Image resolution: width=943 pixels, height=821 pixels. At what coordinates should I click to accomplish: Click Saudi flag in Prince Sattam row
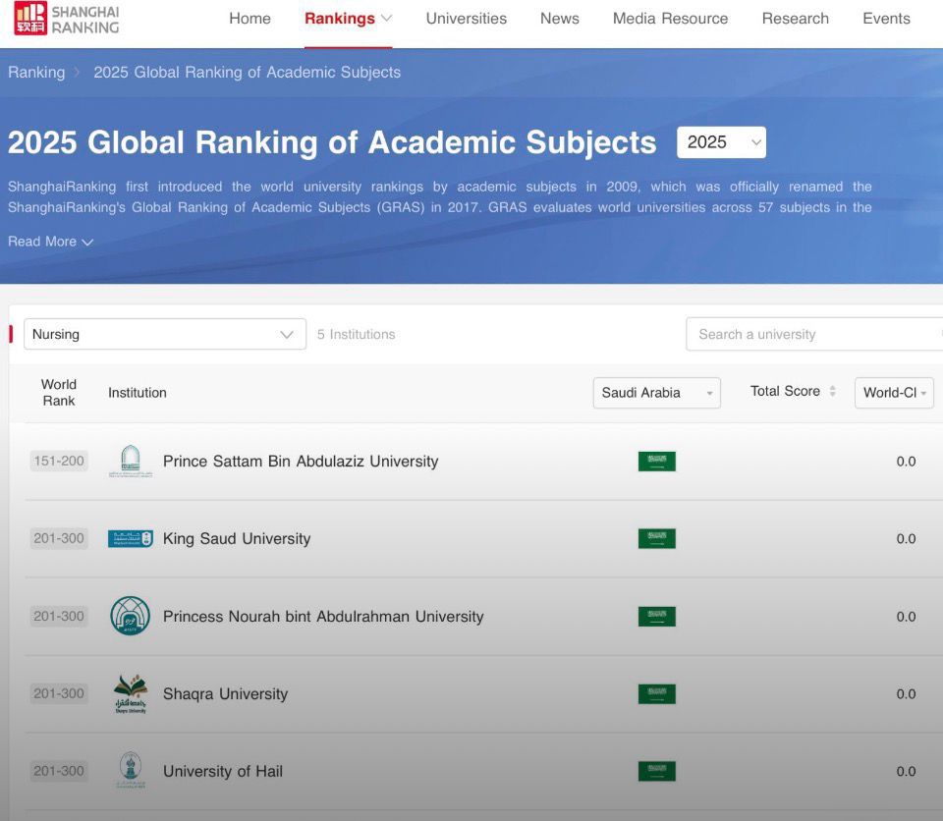point(657,462)
